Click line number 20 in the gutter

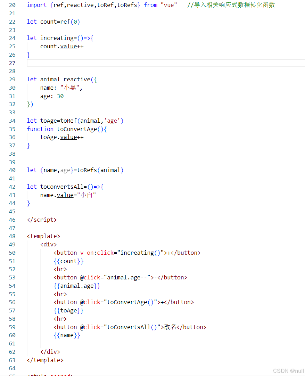12,5
